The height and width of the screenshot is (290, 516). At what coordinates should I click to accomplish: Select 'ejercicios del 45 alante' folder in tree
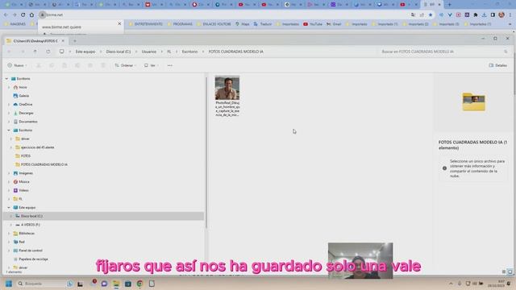[x=37, y=147]
